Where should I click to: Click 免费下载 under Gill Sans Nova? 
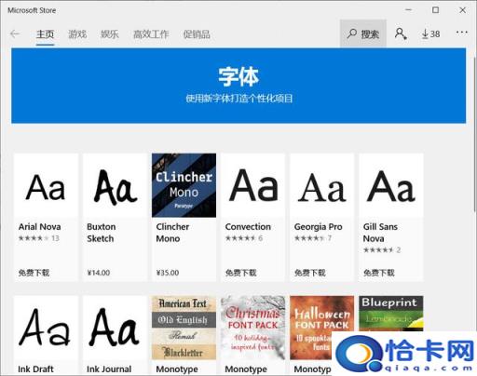point(379,273)
